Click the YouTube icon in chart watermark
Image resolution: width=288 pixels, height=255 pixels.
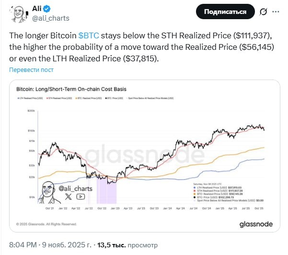click(x=80, y=196)
